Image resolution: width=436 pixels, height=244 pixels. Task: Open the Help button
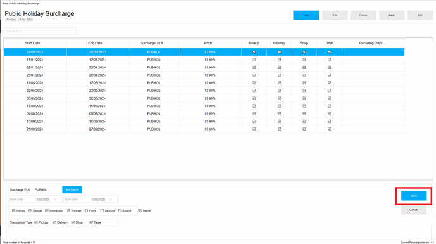[392, 15]
